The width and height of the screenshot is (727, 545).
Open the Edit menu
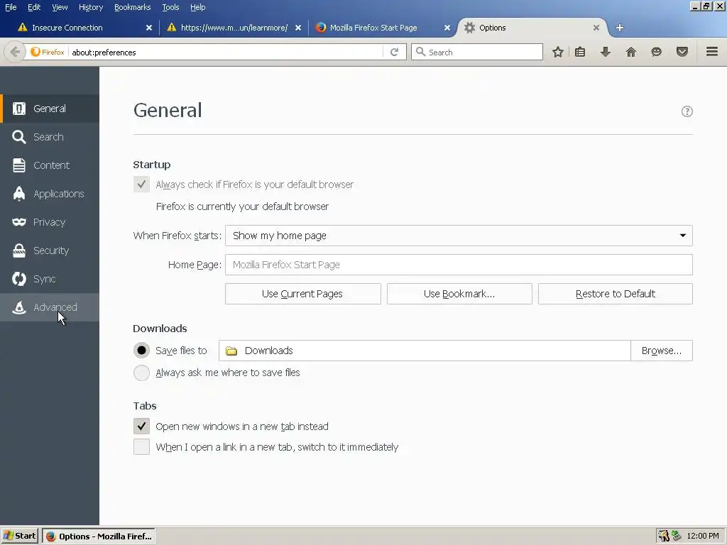coord(34,7)
